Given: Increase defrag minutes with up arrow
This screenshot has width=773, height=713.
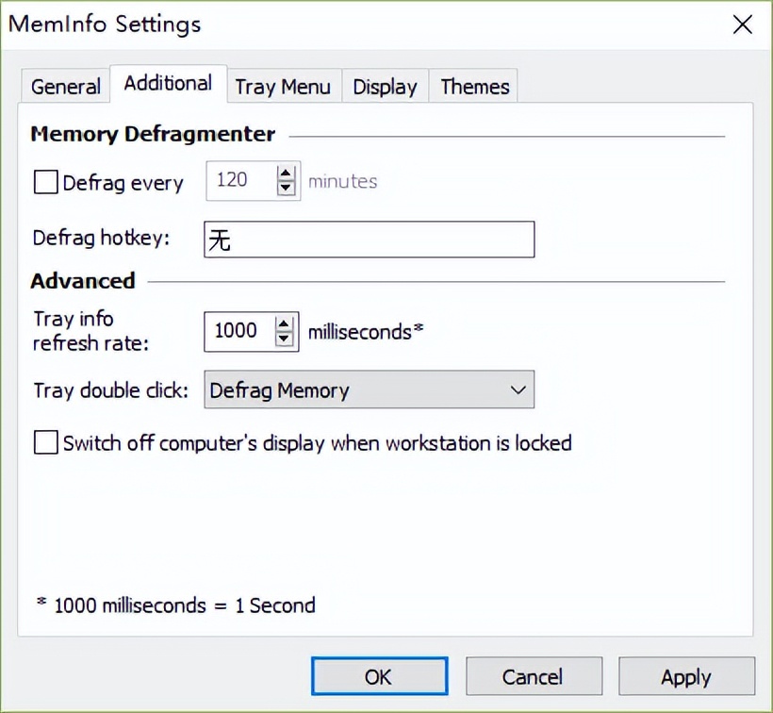Looking at the screenshot, I should 287,174.
